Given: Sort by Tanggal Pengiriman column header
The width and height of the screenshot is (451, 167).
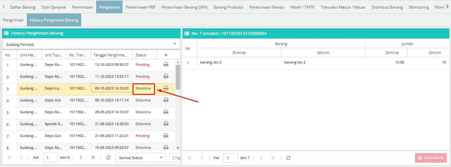Looking at the screenshot, I should point(111,55).
